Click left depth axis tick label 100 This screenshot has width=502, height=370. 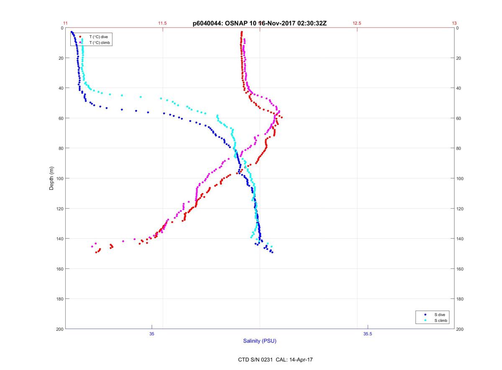(60, 179)
